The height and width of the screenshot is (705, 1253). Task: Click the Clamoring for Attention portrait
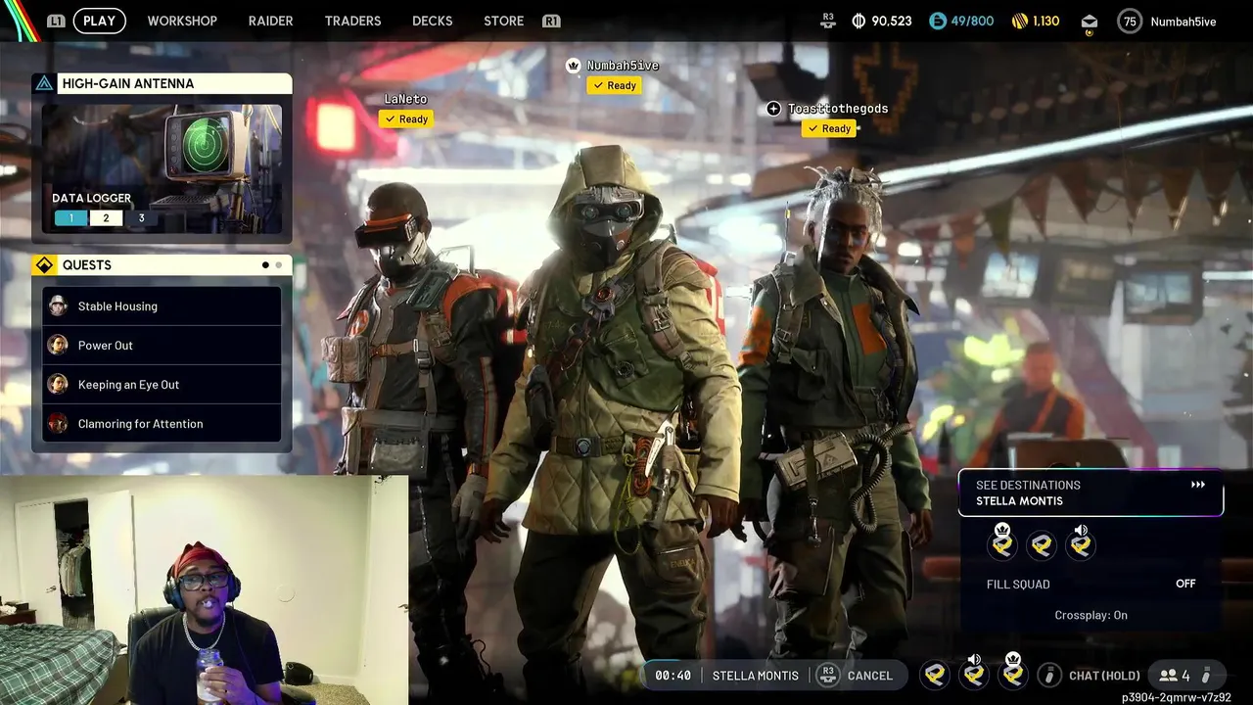59,424
